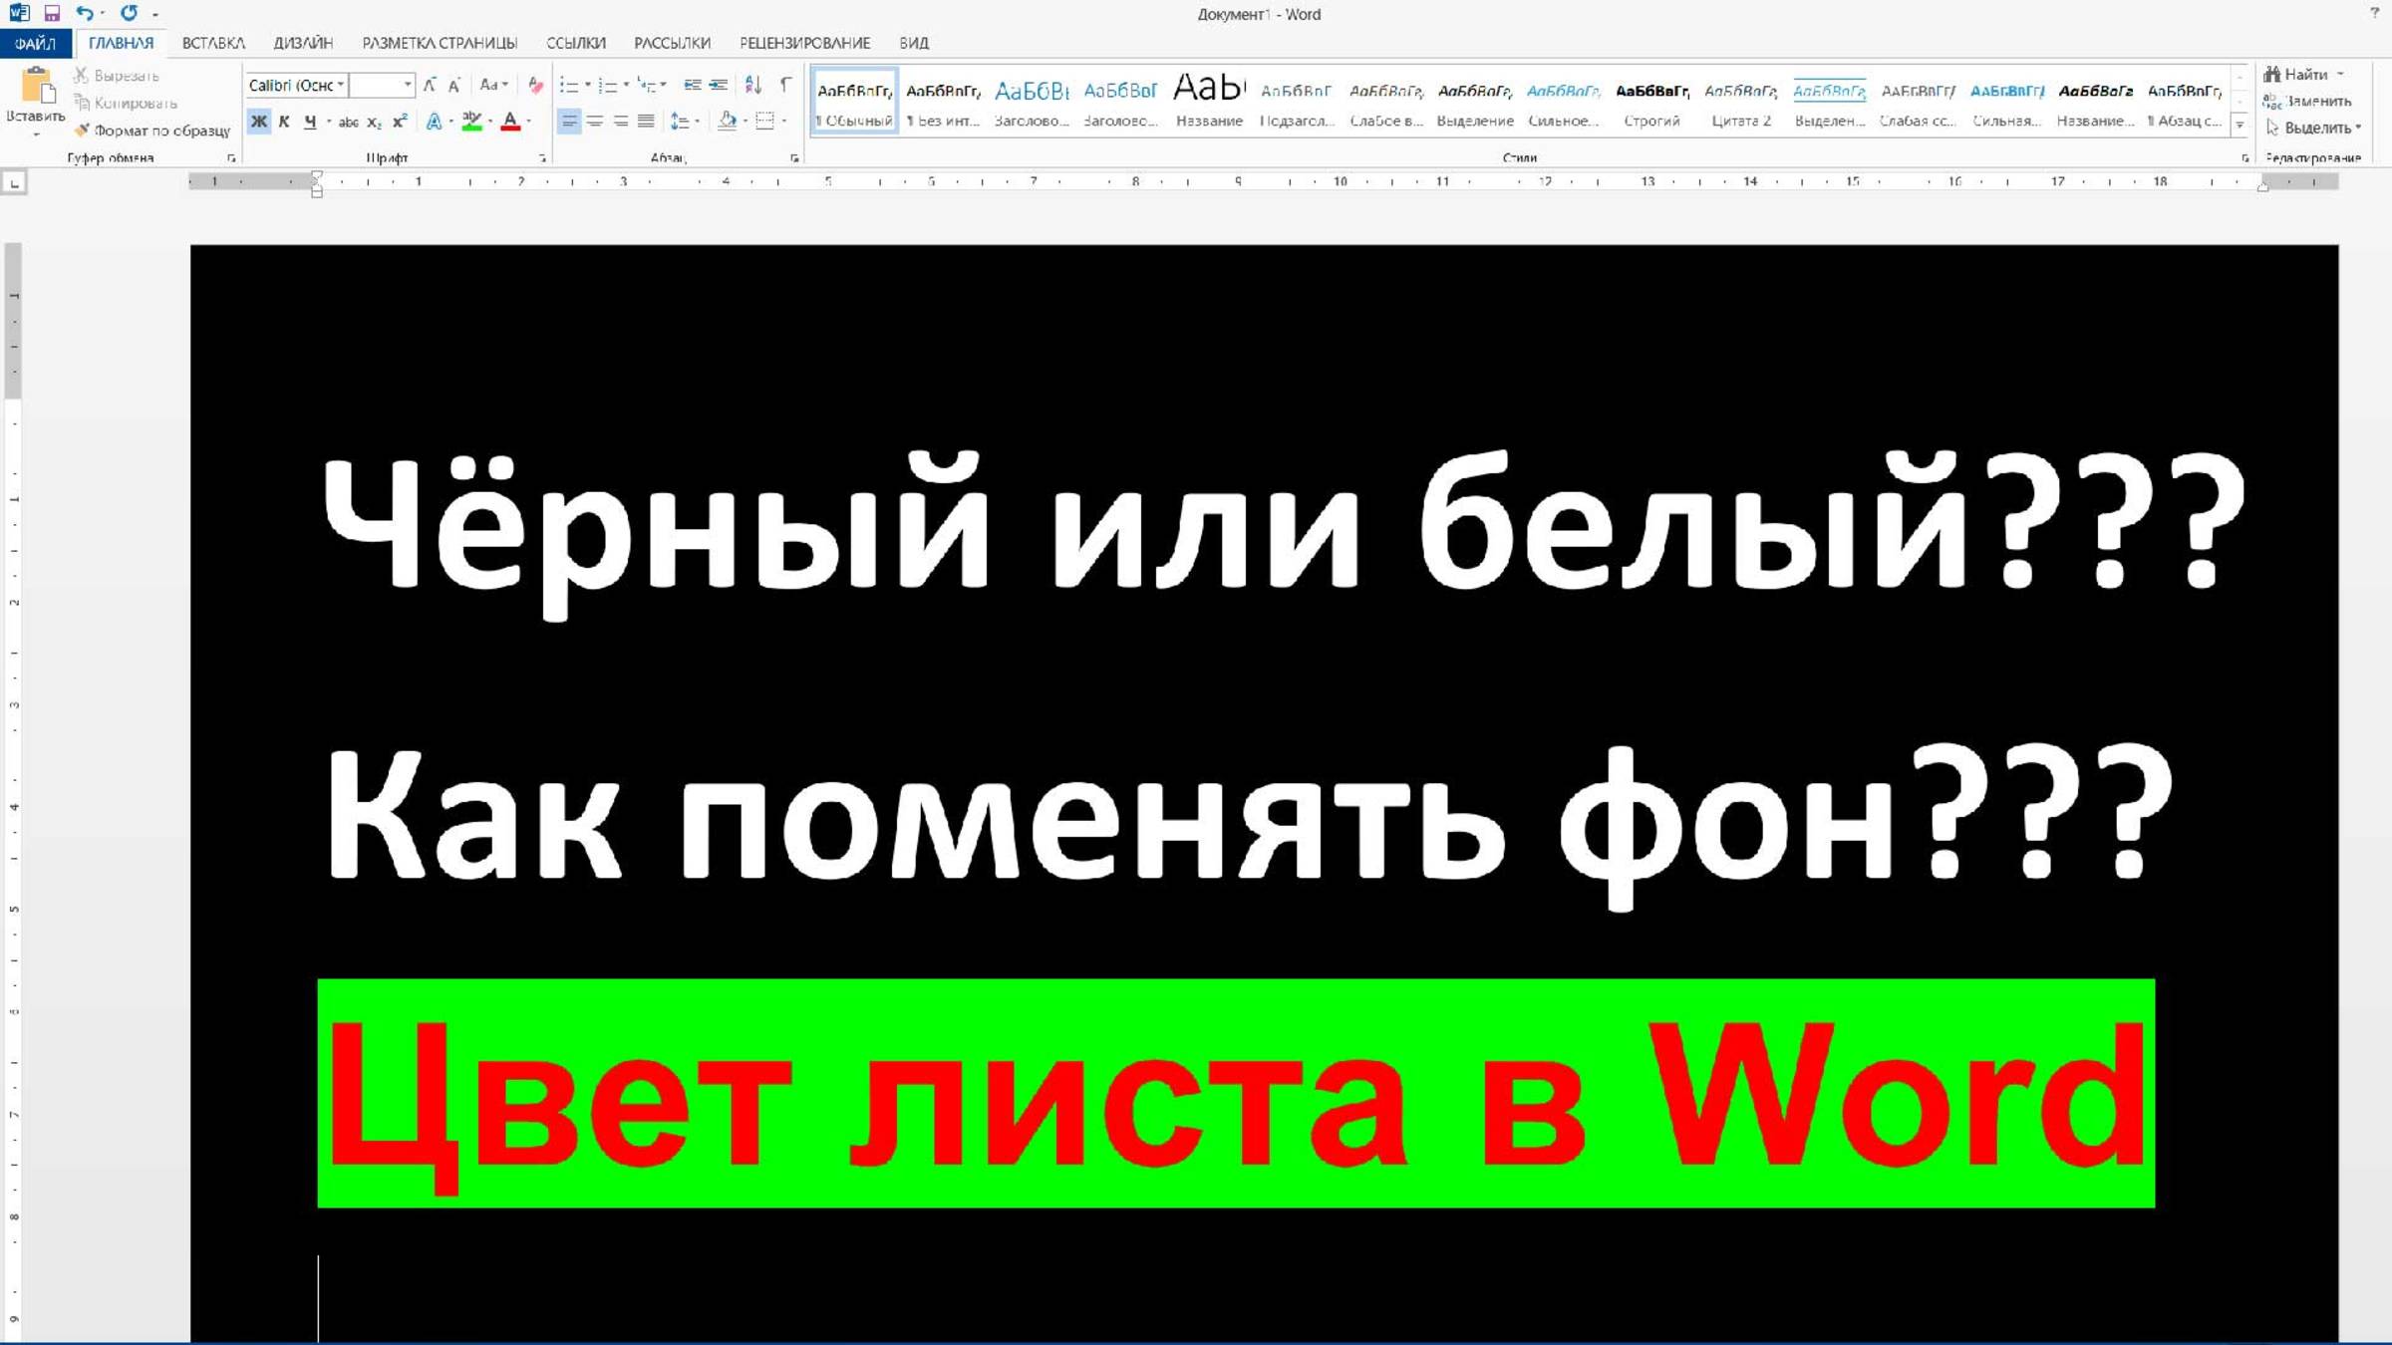This screenshot has height=1345, width=2392.
Task: Click the Increase Indent icon
Action: click(x=719, y=85)
